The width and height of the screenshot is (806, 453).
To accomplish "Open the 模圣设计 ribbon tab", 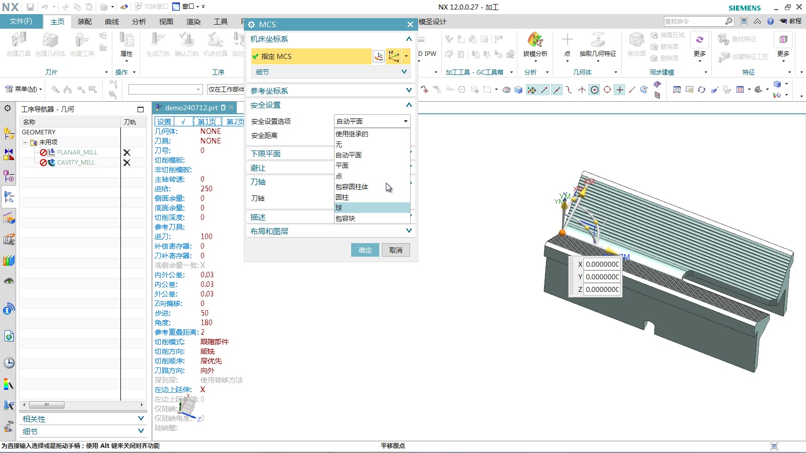I will tap(432, 22).
